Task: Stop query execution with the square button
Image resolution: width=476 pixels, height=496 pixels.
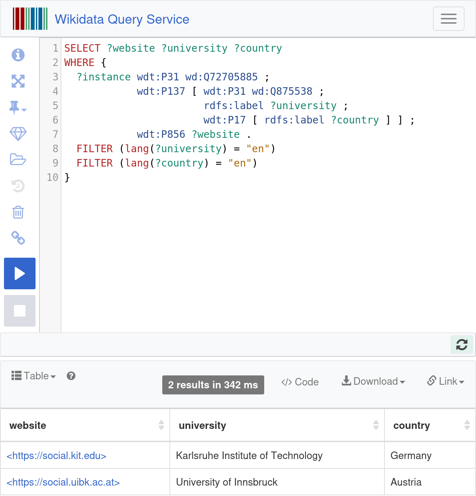Action: pyautogui.click(x=20, y=311)
